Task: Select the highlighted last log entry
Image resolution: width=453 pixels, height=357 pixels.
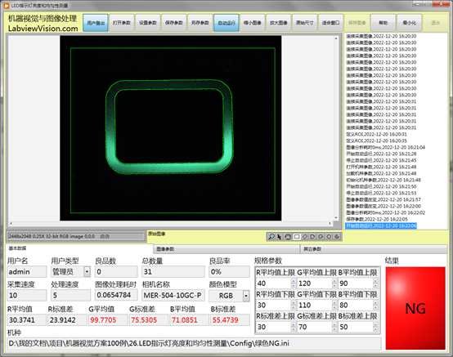Action: 381,225
